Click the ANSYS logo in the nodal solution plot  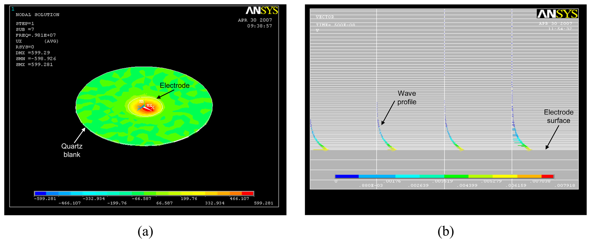(x=262, y=11)
